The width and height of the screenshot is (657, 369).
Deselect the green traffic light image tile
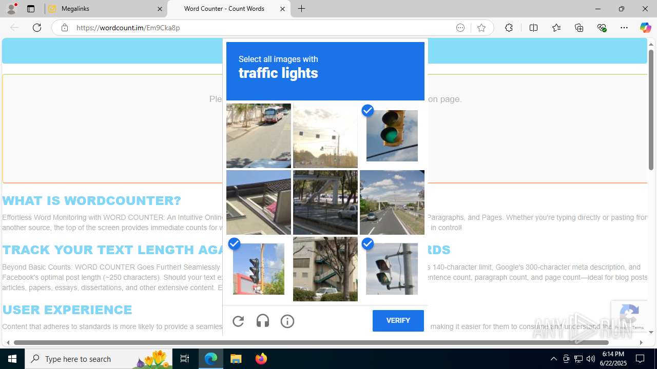point(392,136)
